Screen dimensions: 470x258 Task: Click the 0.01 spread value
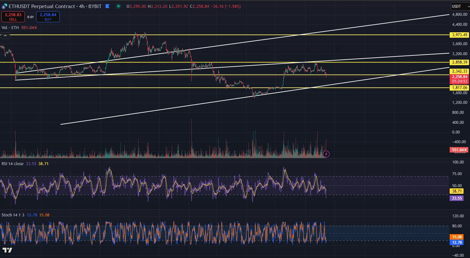[x=30, y=17]
